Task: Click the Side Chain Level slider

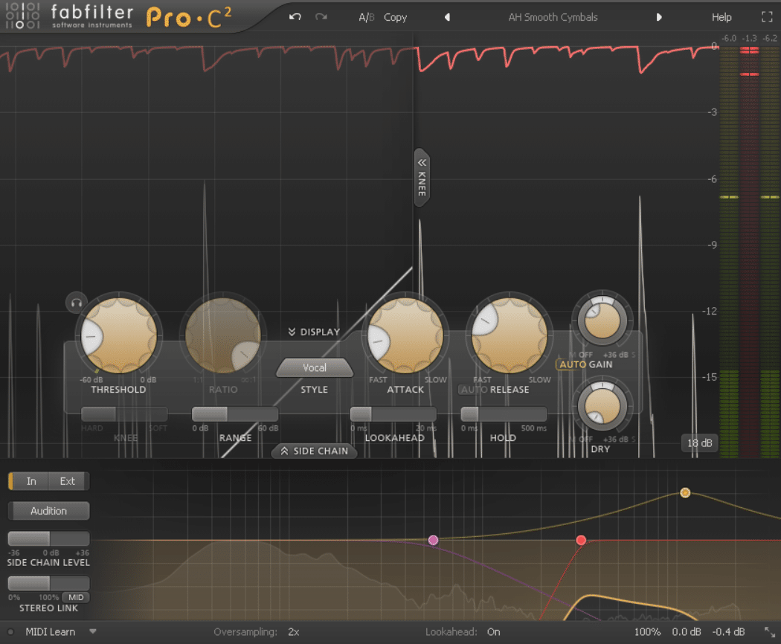Action: pos(49,538)
